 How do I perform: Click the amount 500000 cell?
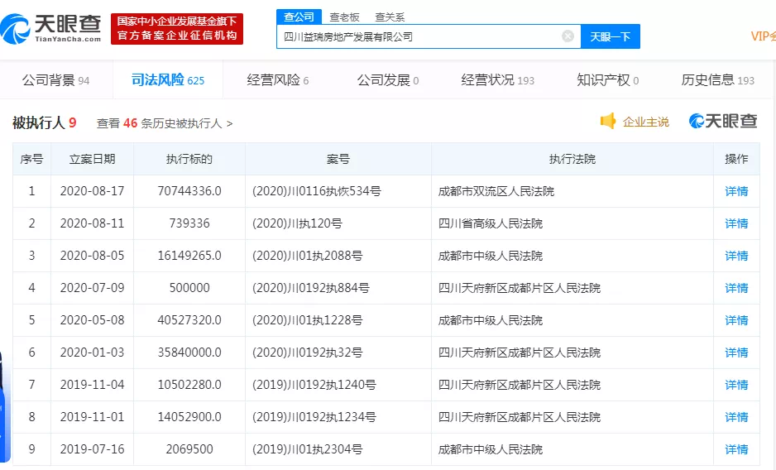189,288
